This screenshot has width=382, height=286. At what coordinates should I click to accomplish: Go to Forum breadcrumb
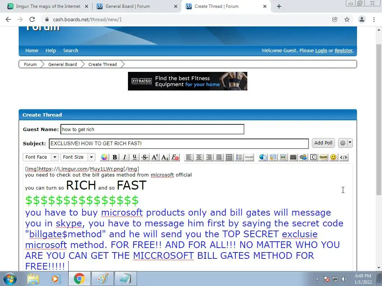(30, 64)
